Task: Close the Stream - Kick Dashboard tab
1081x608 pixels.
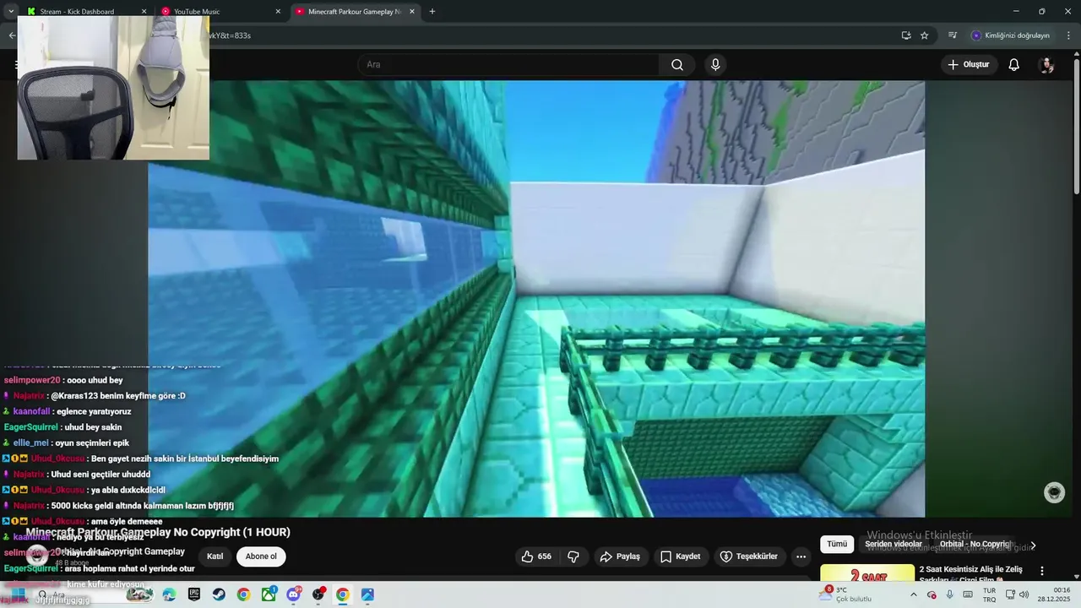Action: click(144, 12)
